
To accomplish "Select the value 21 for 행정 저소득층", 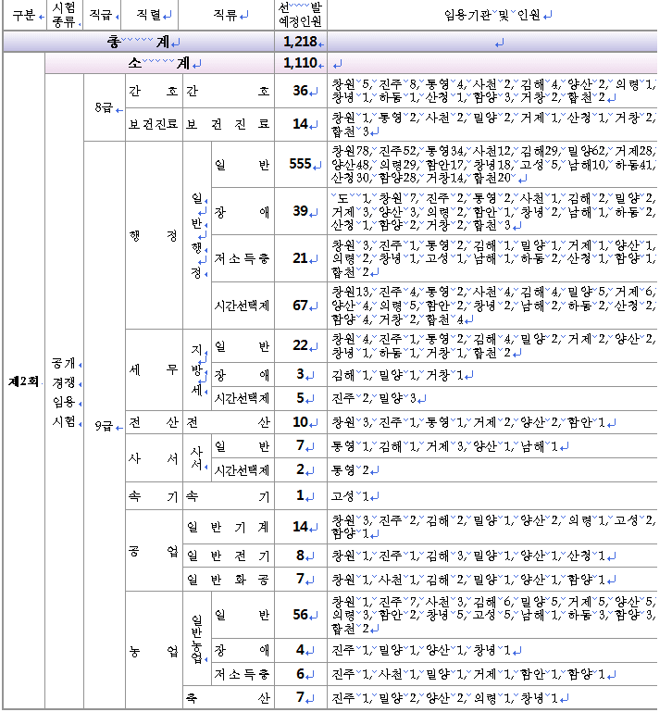I will tap(301, 258).
